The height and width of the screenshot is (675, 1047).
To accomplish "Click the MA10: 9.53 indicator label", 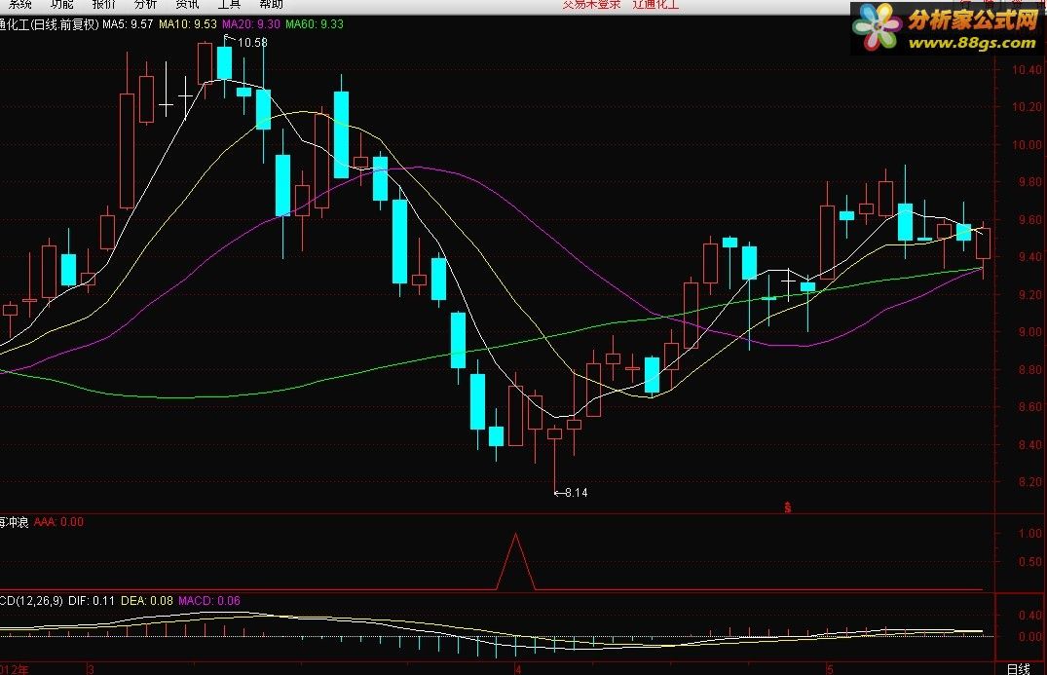I will [188, 24].
